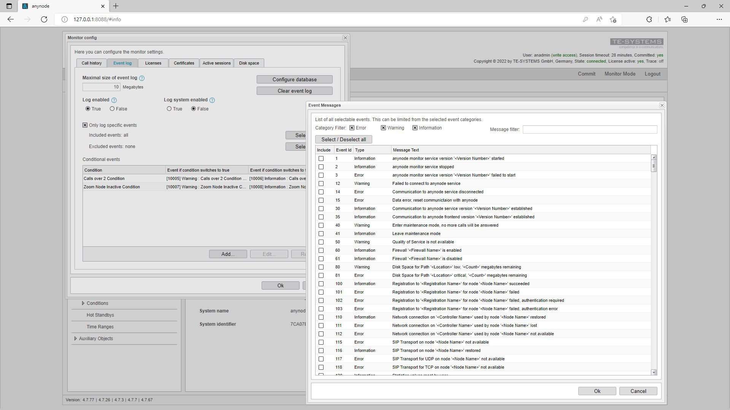Open the read aloud icon in address bar

(599, 19)
